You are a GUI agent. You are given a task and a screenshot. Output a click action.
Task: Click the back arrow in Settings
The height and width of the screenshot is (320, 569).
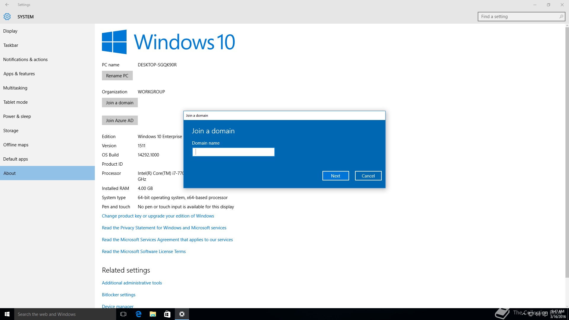[x=7, y=5]
